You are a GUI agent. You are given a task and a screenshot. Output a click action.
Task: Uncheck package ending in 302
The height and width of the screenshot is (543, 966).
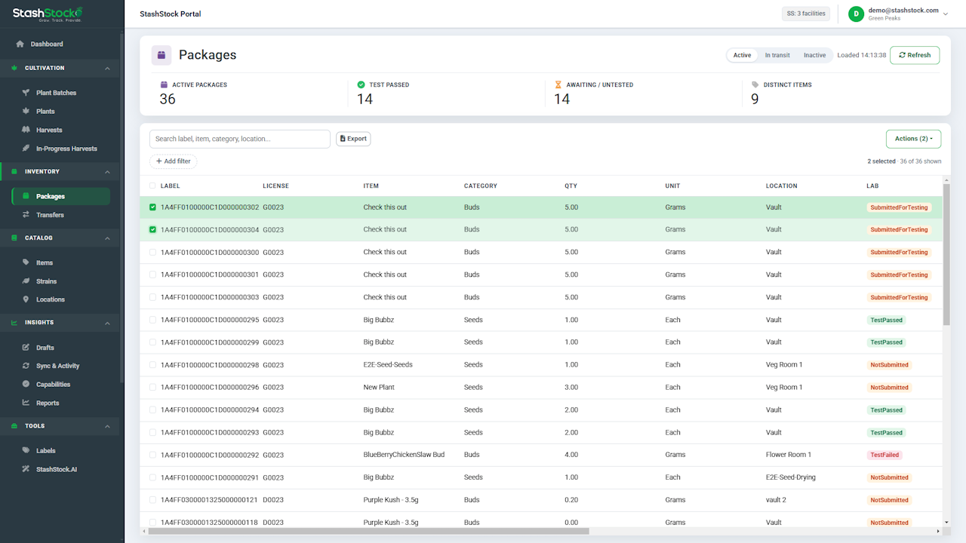coord(152,207)
